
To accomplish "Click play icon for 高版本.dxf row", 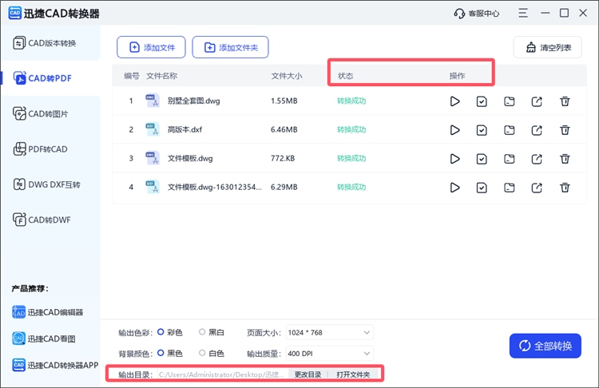I will tap(454, 130).
